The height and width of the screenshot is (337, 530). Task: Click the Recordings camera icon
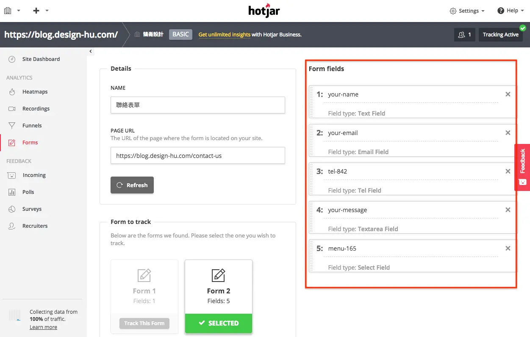12,109
